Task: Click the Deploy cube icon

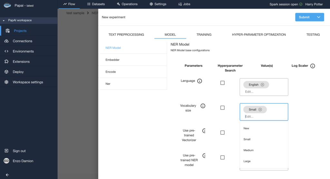Action: click(x=6, y=72)
